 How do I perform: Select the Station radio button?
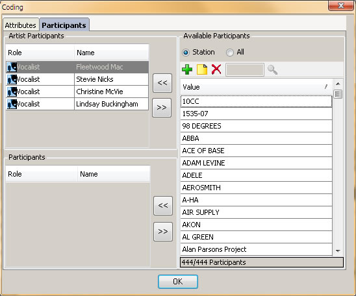186,53
